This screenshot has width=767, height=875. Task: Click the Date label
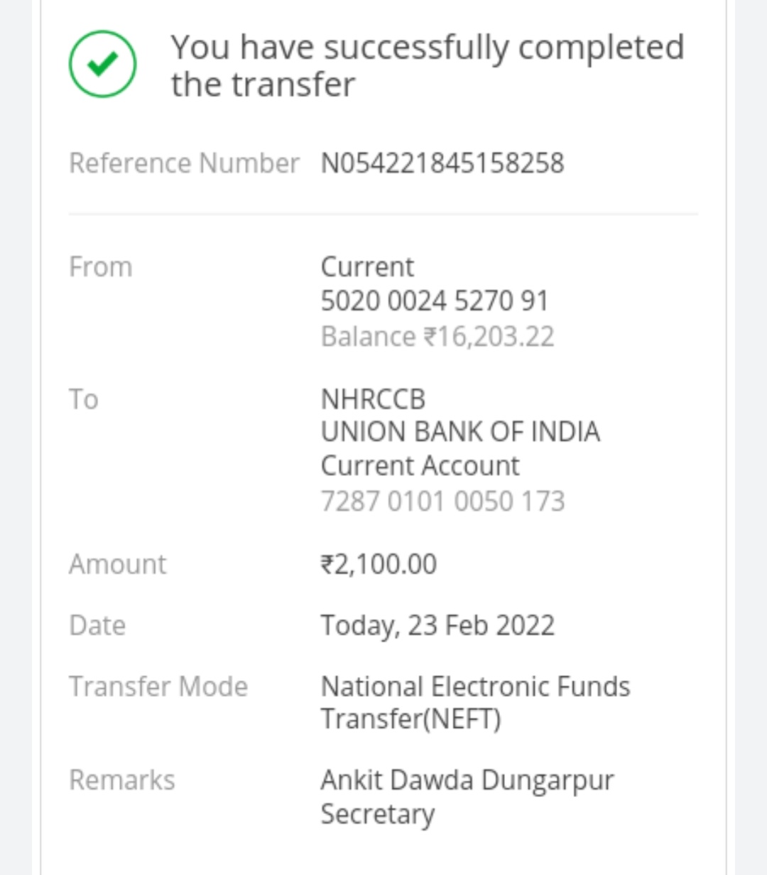pos(97,626)
